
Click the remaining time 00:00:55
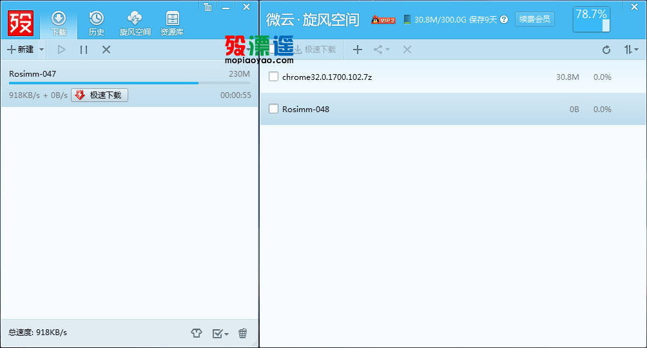[236, 95]
